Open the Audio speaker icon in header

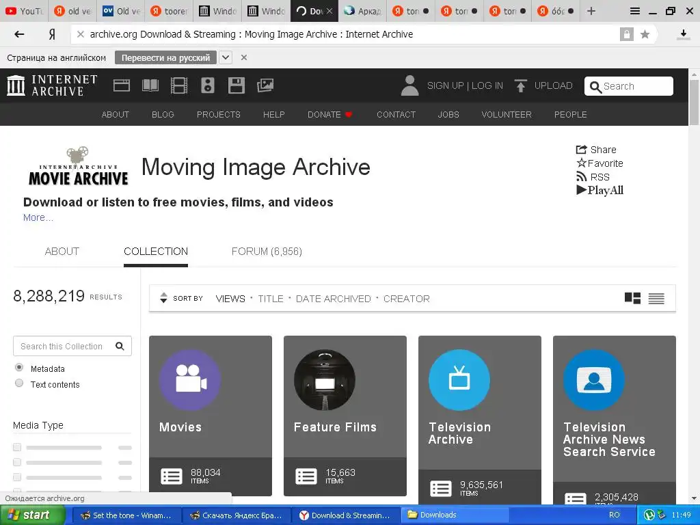[208, 85]
